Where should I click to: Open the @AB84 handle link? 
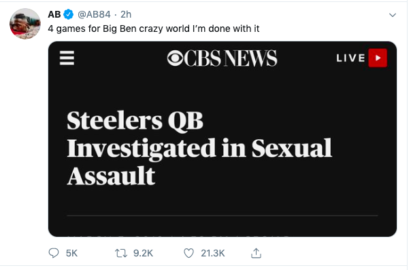point(94,14)
